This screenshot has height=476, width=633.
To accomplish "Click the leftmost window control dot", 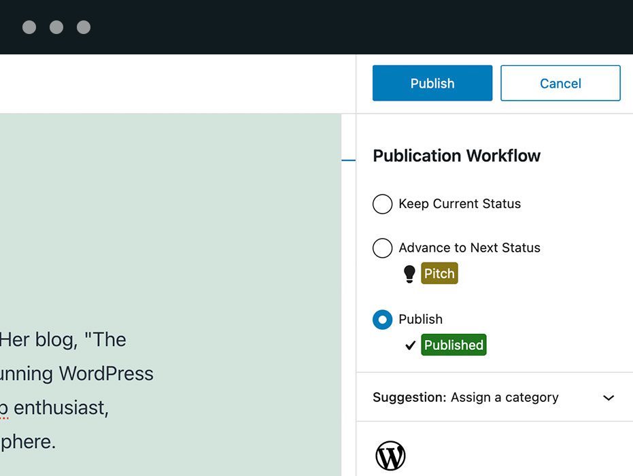I will coord(29,27).
